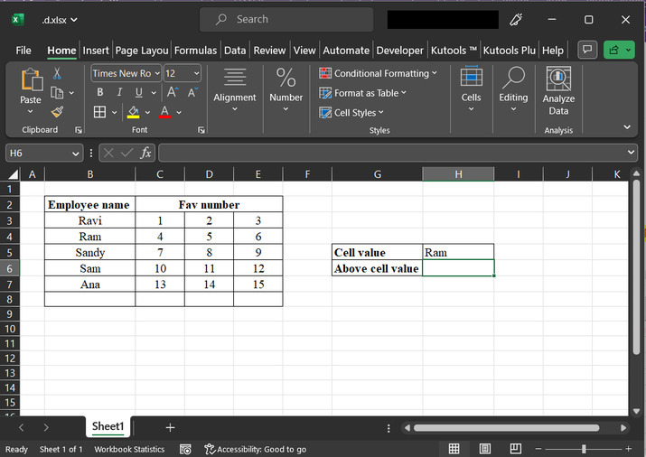Image resolution: width=646 pixels, height=457 pixels.
Task: Select cell H5 containing Ram
Action: [458, 253]
